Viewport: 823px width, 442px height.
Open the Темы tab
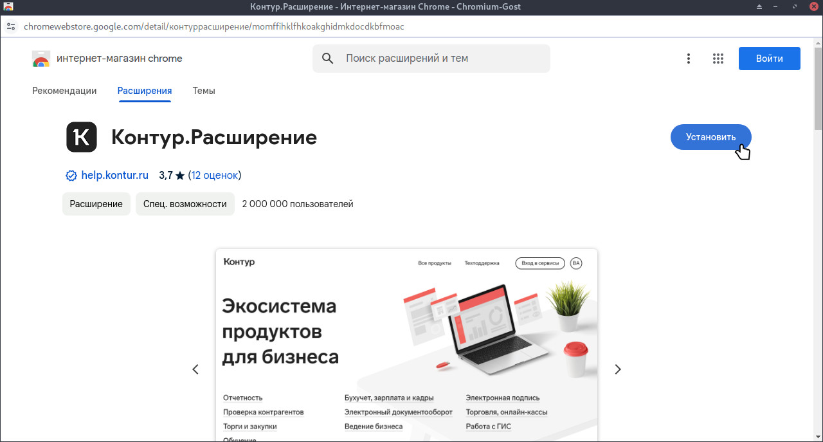tap(204, 91)
